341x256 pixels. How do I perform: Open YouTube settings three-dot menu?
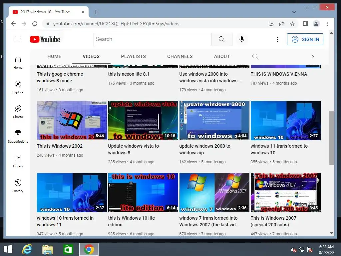(277, 39)
